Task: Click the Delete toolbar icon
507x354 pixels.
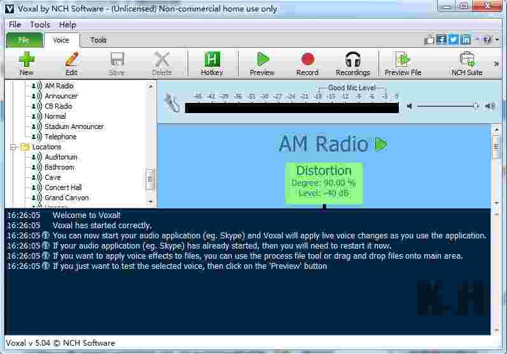Action: point(162,64)
